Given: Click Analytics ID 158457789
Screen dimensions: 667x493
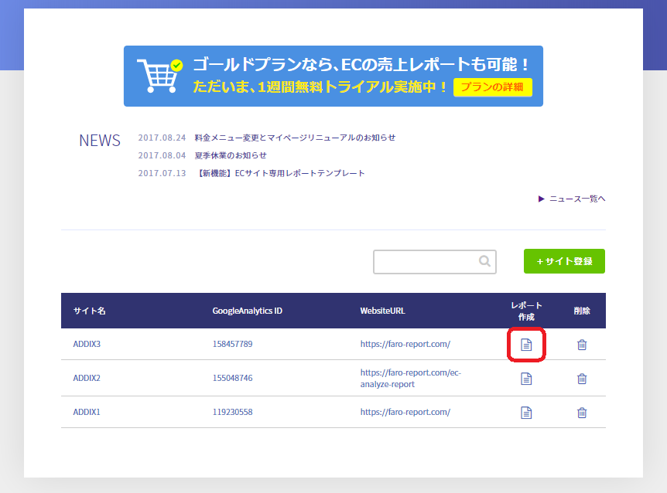Looking at the screenshot, I should [232, 344].
